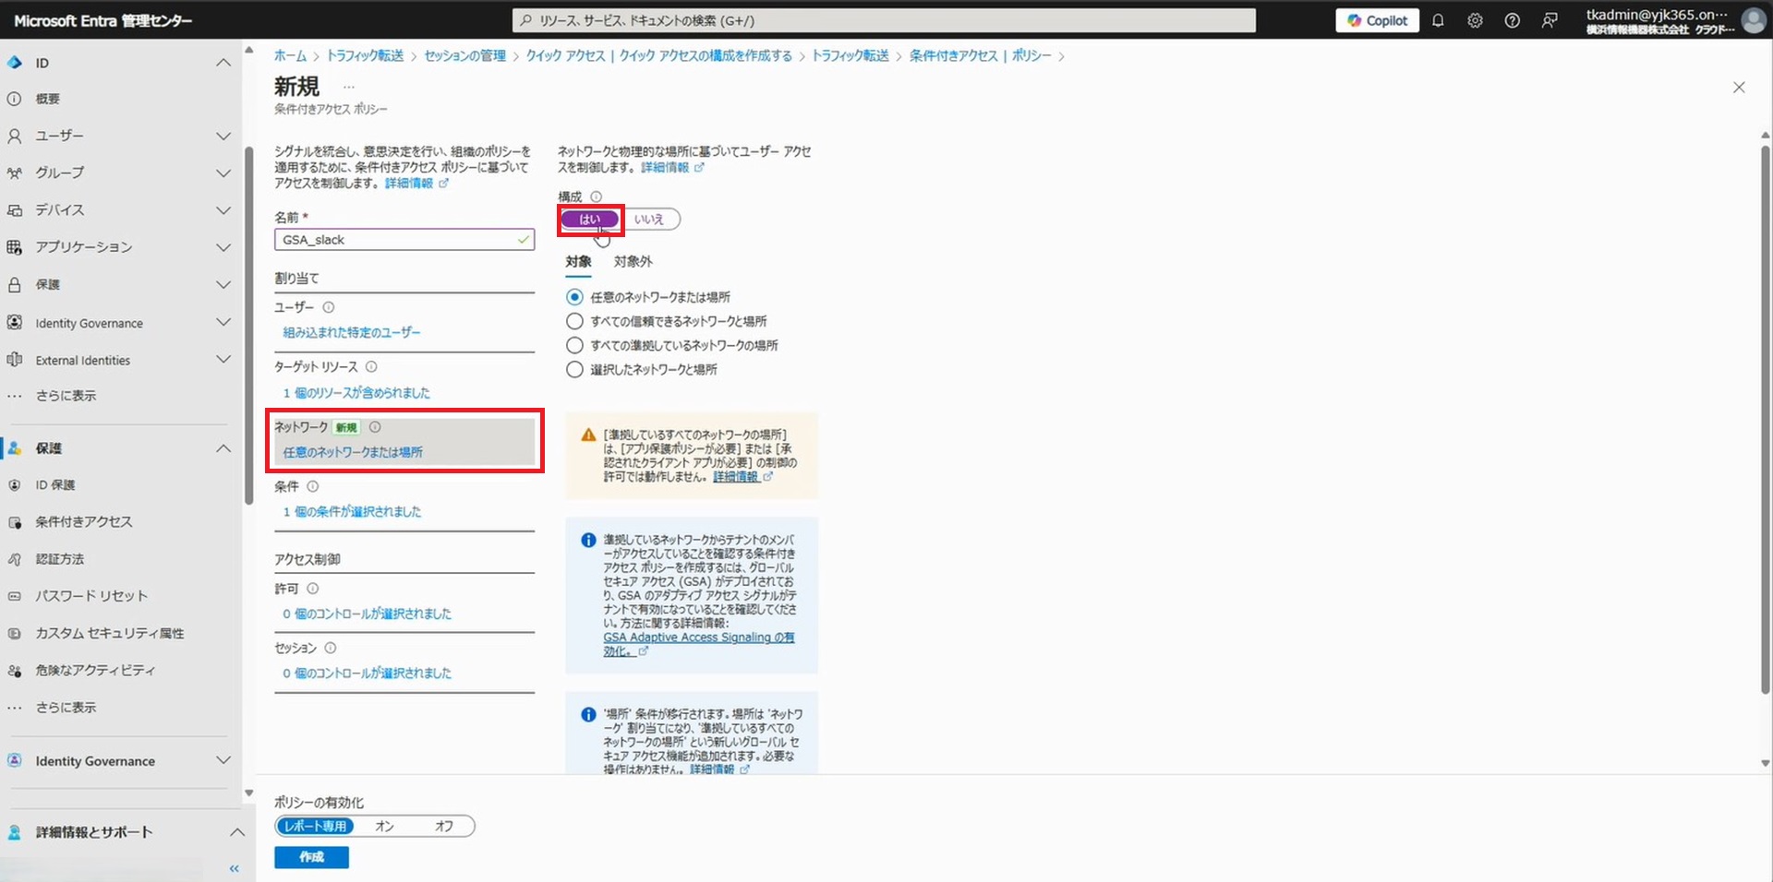Collapse the ID section chevron
Image resolution: width=1773 pixels, height=882 pixels.
coord(223,63)
